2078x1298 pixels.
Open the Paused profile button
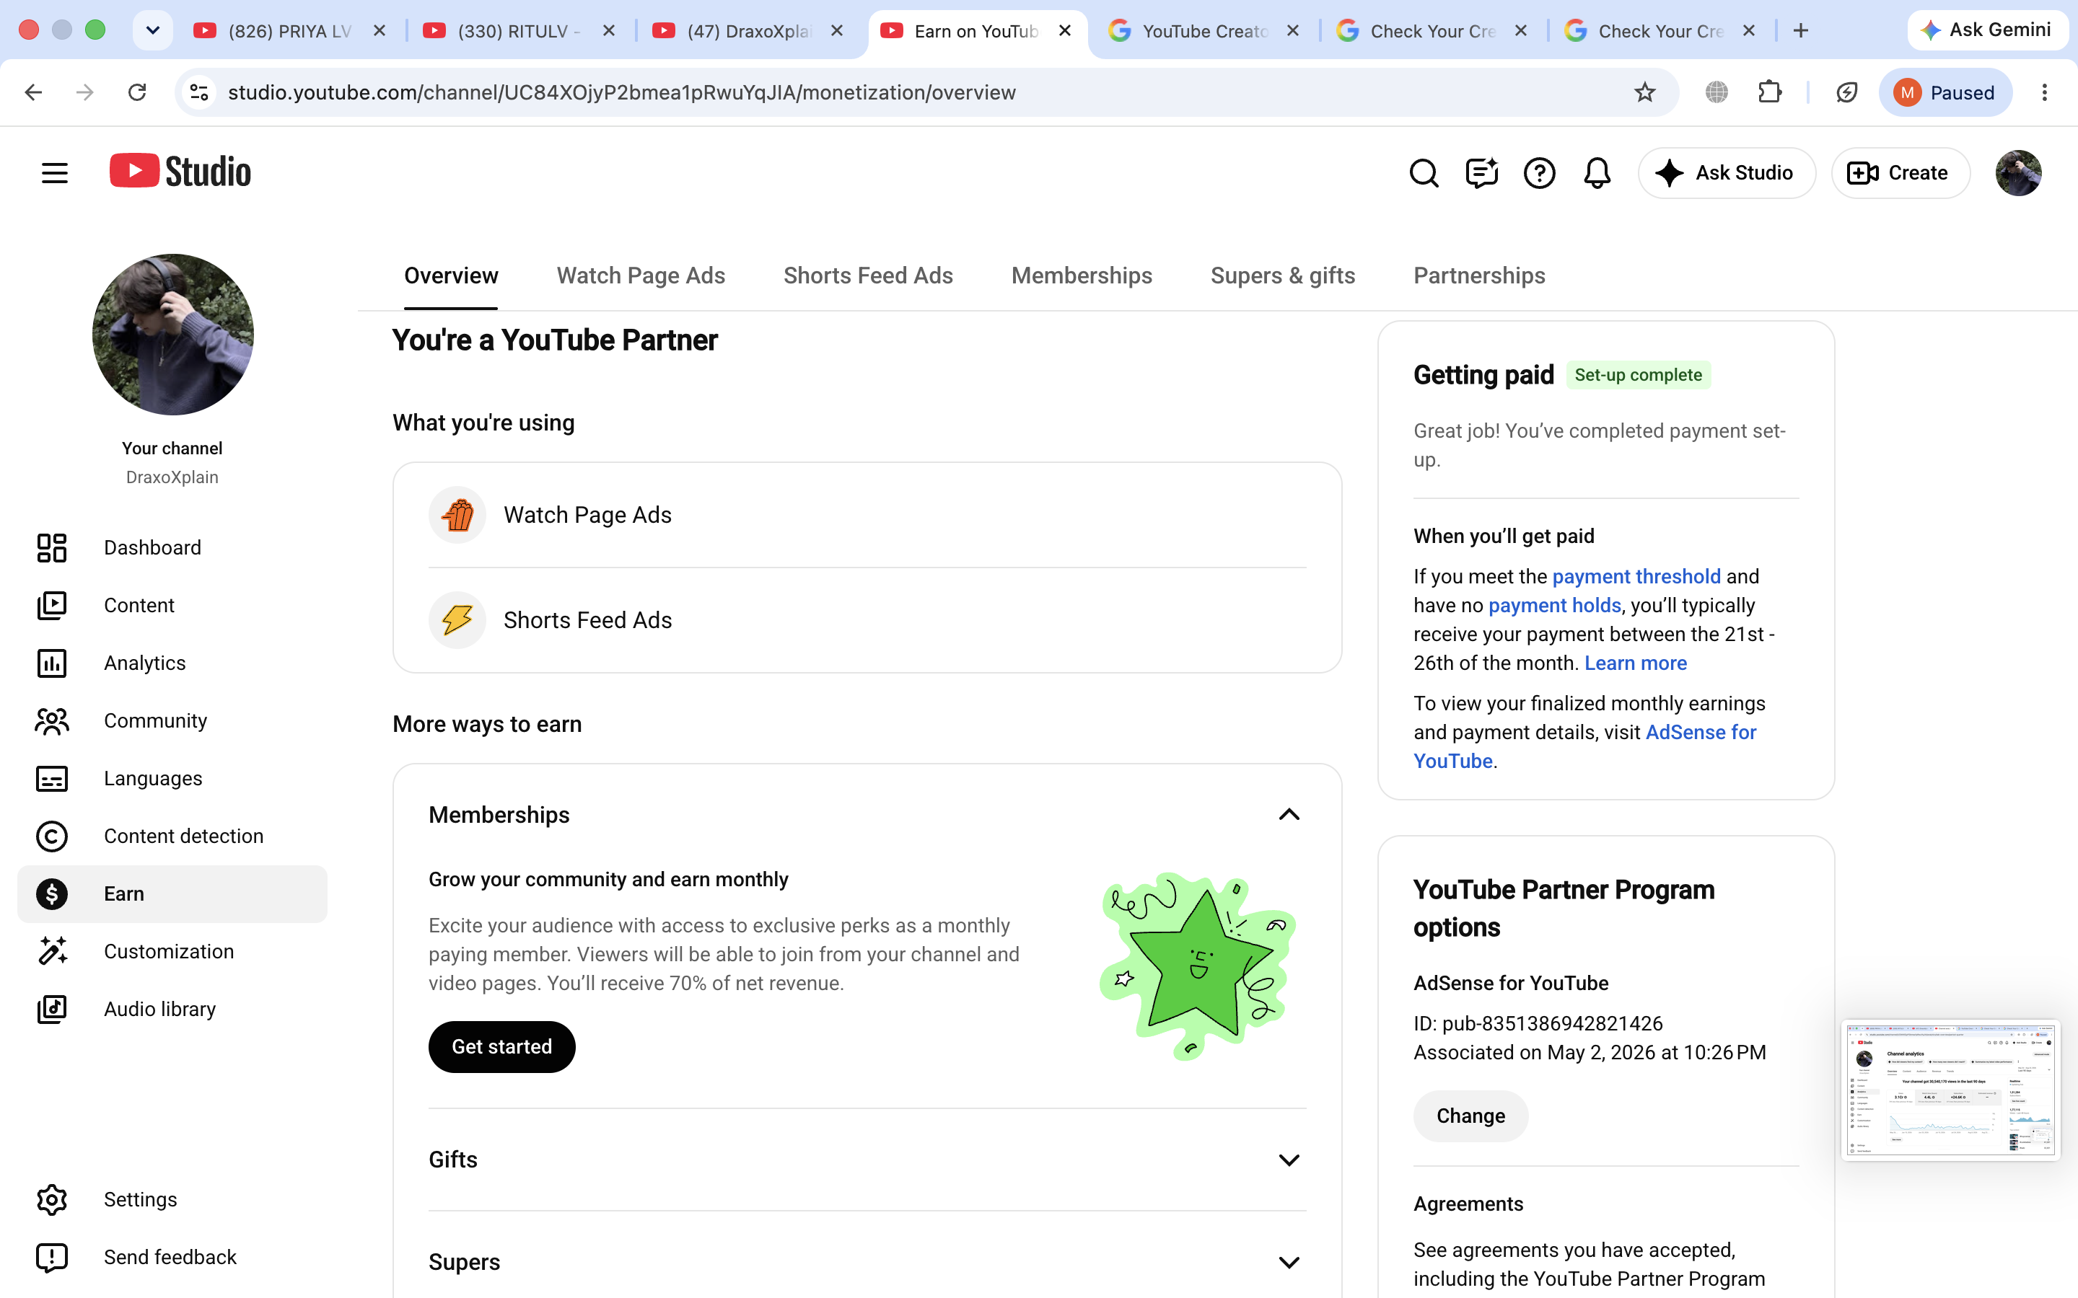(x=1945, y=92)
